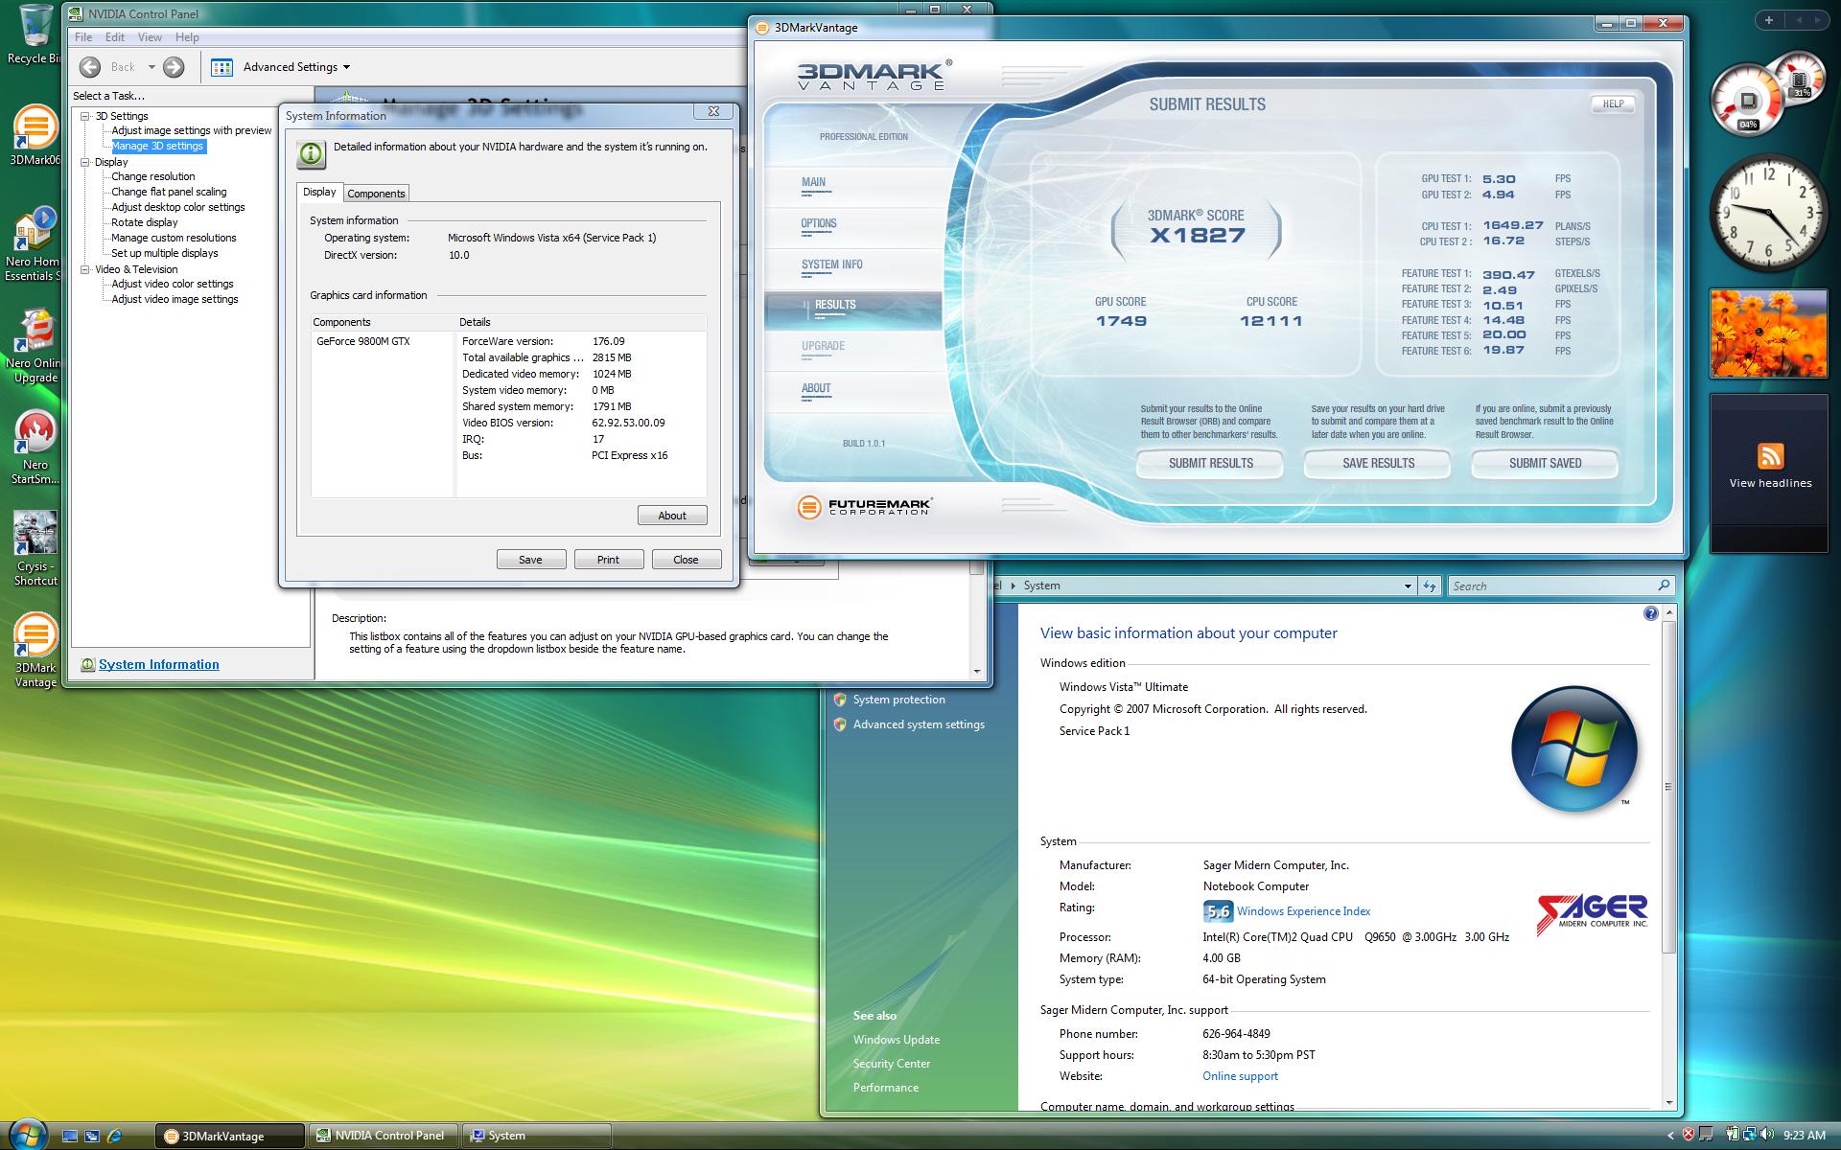Click Close in System Information dialog
The width and height of the screenshot is (1841, 1150).
[x=686, y=560]
